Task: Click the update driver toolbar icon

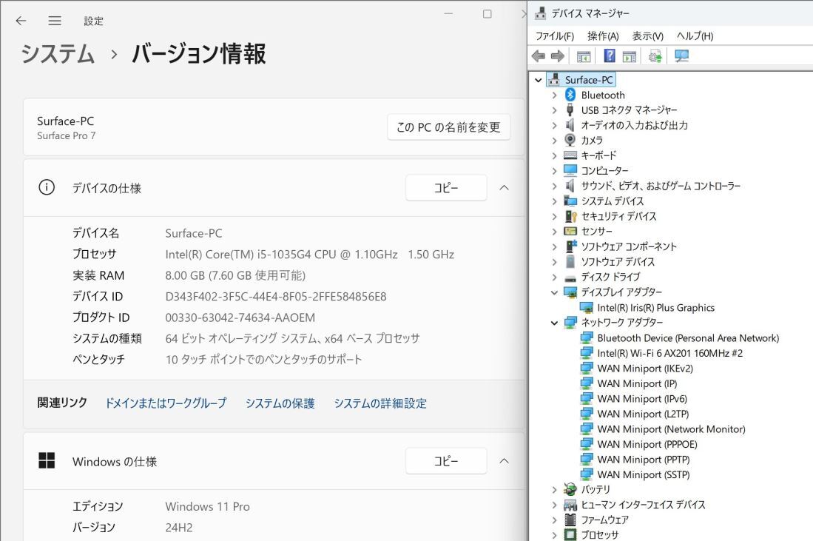Action: point(655,56)
